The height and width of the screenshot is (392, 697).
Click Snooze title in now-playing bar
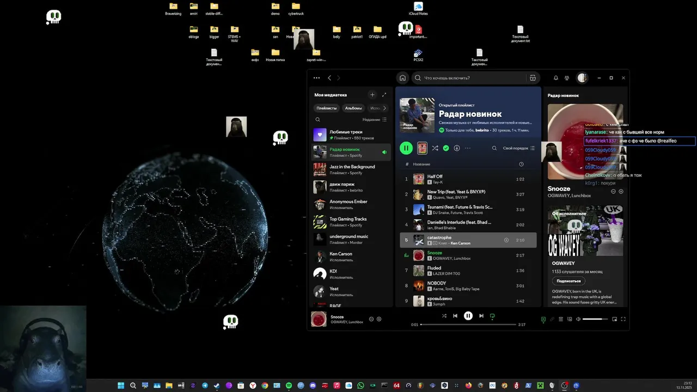[337, 317]
